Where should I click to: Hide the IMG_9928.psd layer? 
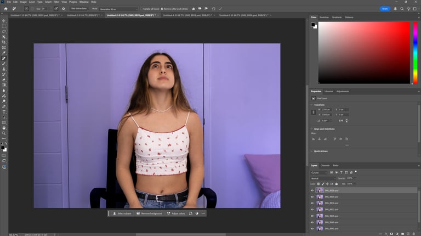tap(312, 190)
